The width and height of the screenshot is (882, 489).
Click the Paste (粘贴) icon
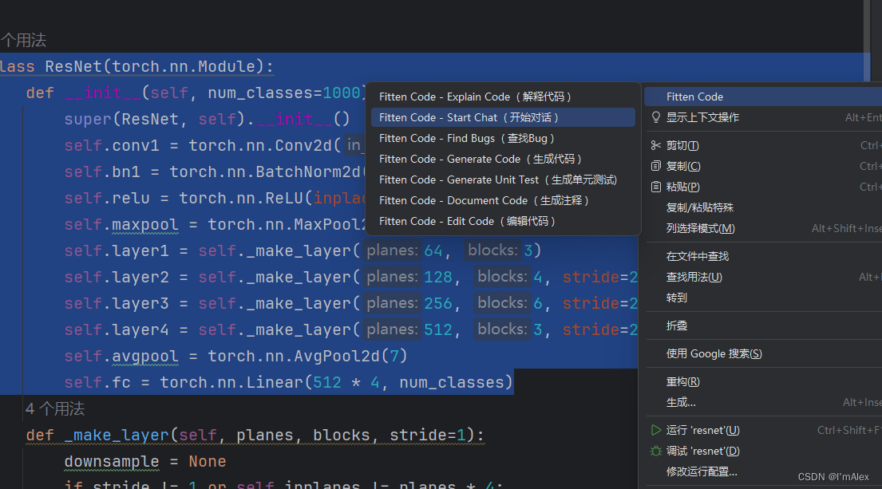click(x=655, y=186)
